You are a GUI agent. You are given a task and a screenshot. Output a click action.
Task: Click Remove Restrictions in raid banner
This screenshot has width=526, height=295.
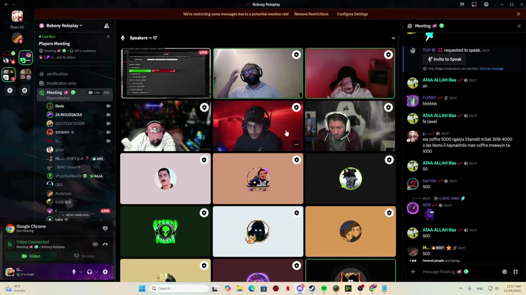click(311, 14)
